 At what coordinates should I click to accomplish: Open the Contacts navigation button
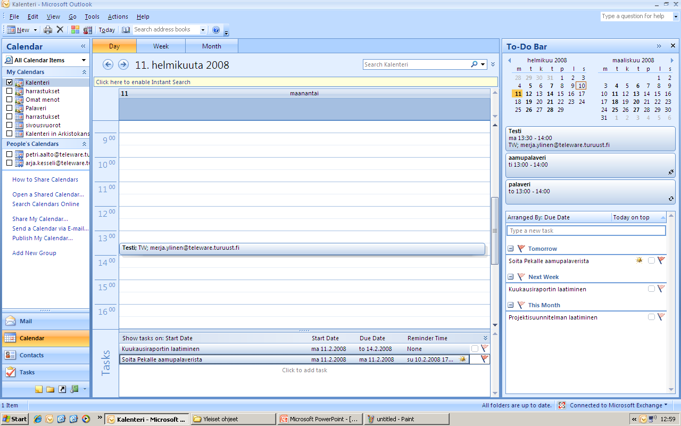[46, 355]
